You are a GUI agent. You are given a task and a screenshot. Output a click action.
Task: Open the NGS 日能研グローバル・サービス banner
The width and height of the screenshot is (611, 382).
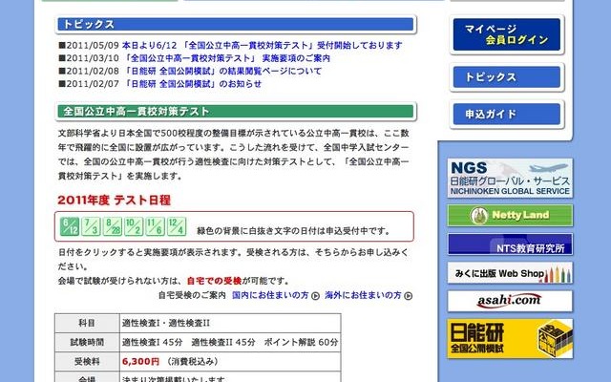pos(510,178)
